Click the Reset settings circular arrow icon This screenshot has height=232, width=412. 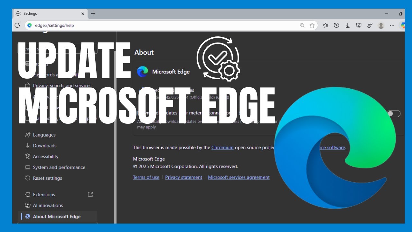28,178
